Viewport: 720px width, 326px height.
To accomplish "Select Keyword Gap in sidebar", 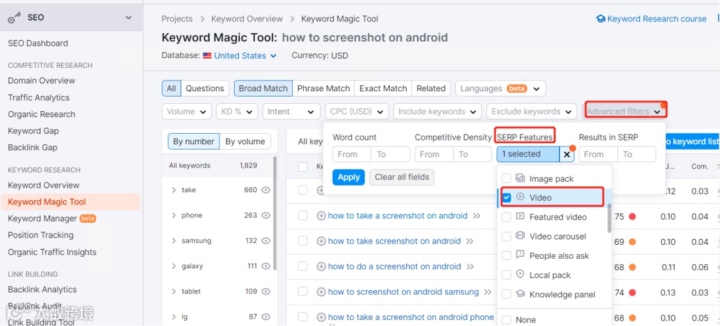I will (x=33, y=130).
